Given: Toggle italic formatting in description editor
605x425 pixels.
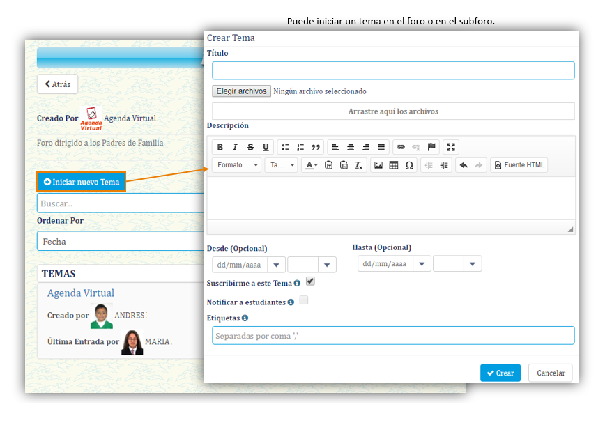Looking at the screenshot, I should click(235, 147).
